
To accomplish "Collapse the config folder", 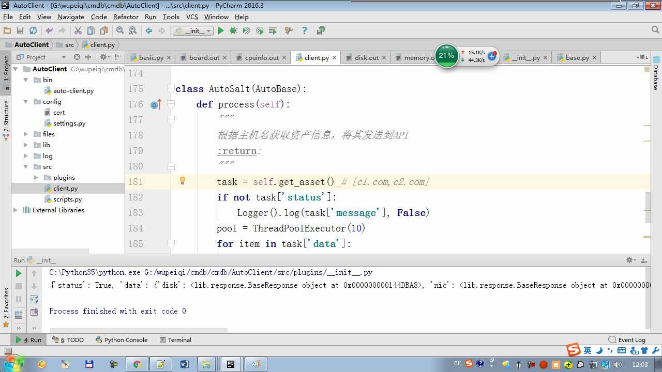I will click(26, 102).
